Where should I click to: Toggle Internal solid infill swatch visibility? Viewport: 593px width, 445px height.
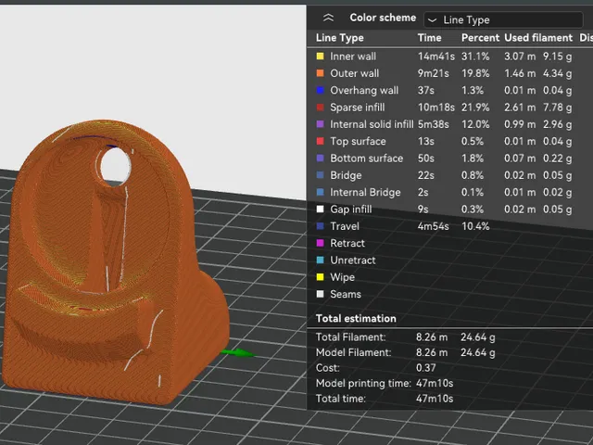point(320,124)
